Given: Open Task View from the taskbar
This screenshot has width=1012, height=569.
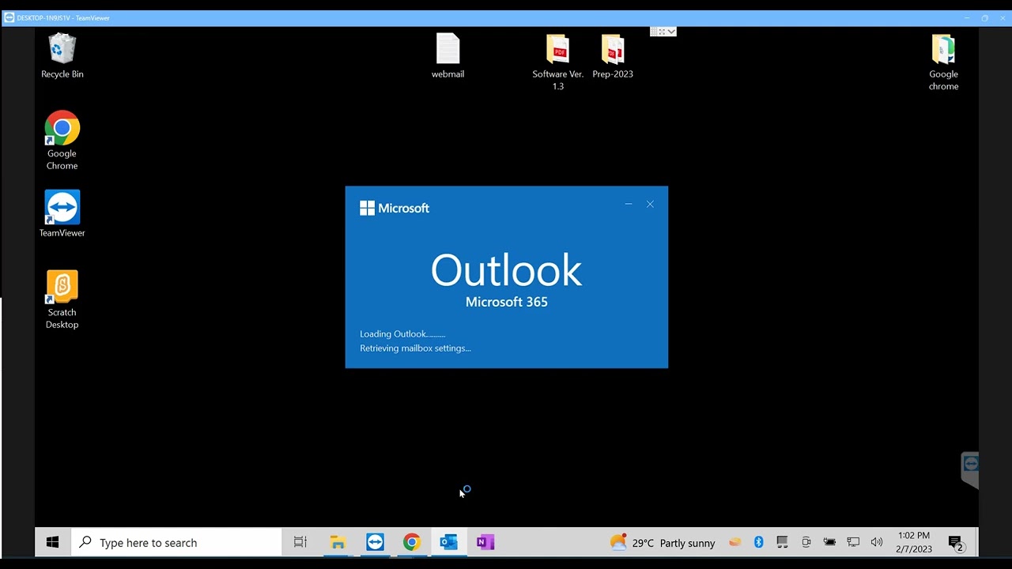Looking at the screenshot, I should pos(300,542).
